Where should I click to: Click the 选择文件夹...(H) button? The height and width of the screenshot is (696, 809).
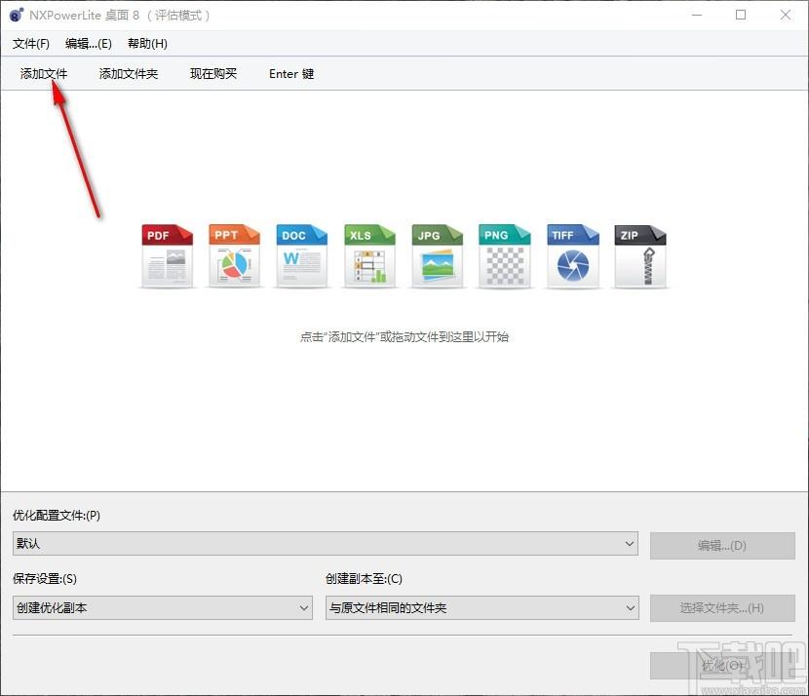pos(722,607)
